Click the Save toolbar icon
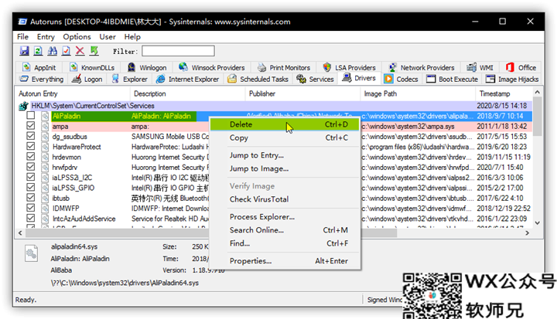 [24, 51]
